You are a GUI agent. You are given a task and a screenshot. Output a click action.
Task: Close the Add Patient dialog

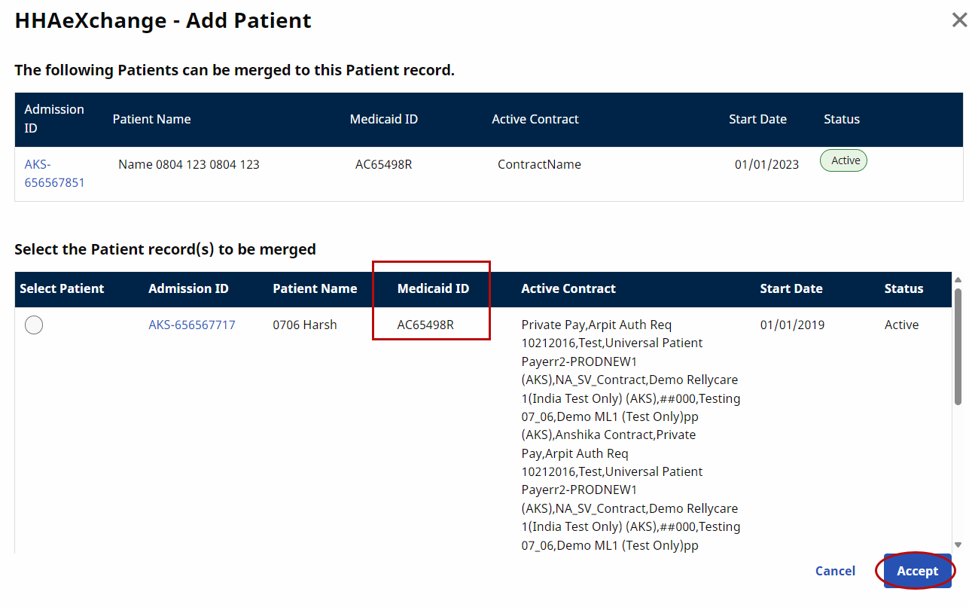tap(958, 21)
